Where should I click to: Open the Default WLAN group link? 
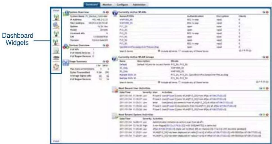pyautogui.click(x=123, y=64)
